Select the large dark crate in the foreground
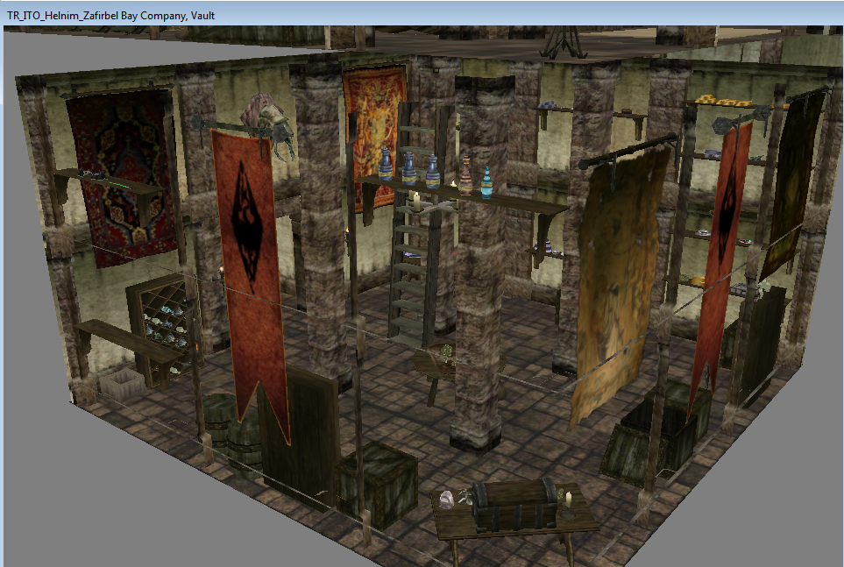Viewport: 844px width, 567px height. (x=377, y=484)
